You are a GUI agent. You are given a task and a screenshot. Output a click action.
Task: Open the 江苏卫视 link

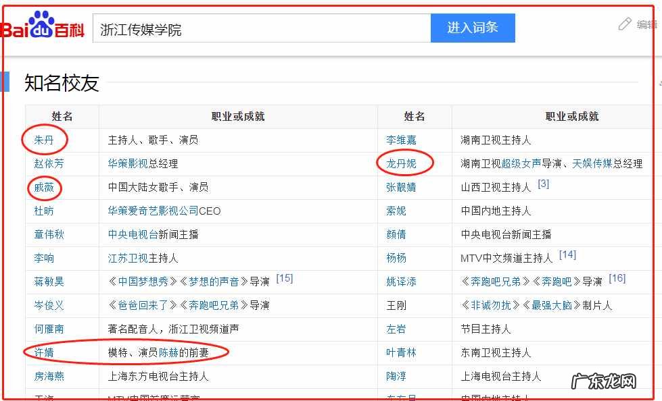[128, 258]
